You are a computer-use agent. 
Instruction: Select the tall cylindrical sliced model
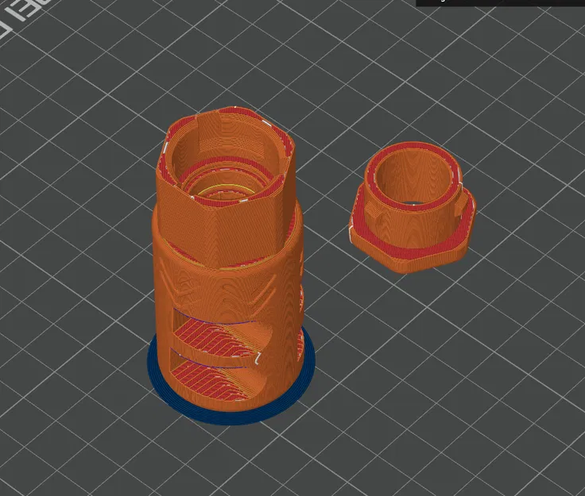(x=227, y=260)
